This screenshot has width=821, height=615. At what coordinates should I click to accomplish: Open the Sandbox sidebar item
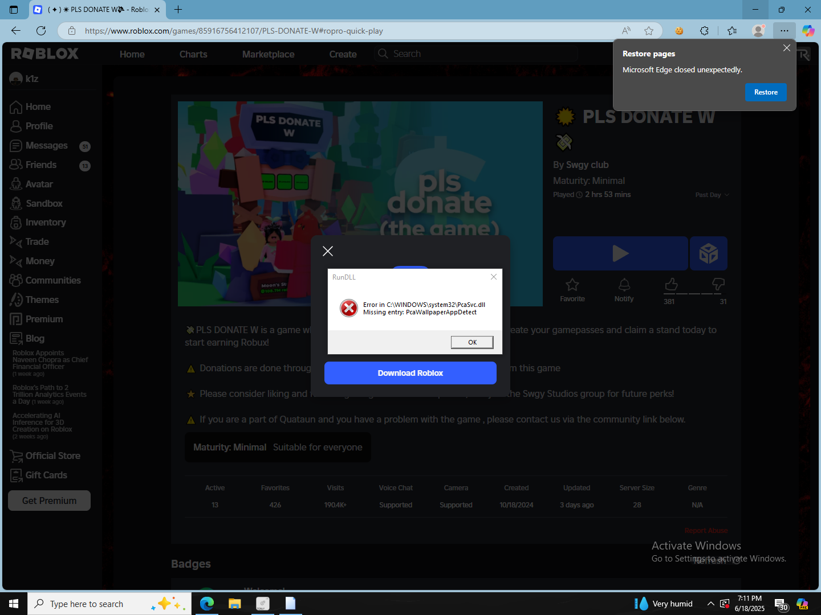click(x=36, y=204)
